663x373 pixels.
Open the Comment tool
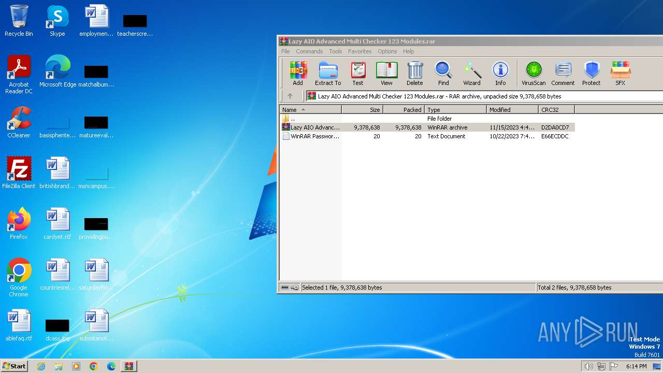pyautogui.click(x=563, y=73)
